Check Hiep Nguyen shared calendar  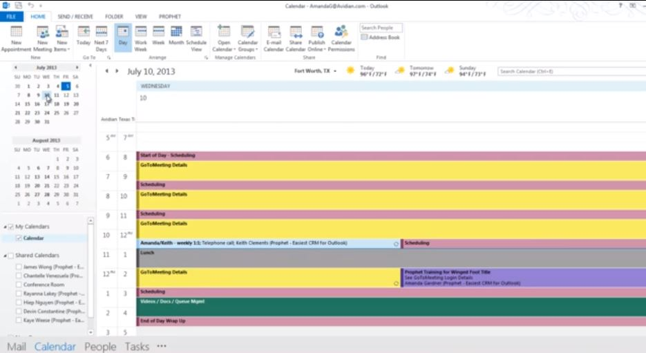[x=19, y=303]
